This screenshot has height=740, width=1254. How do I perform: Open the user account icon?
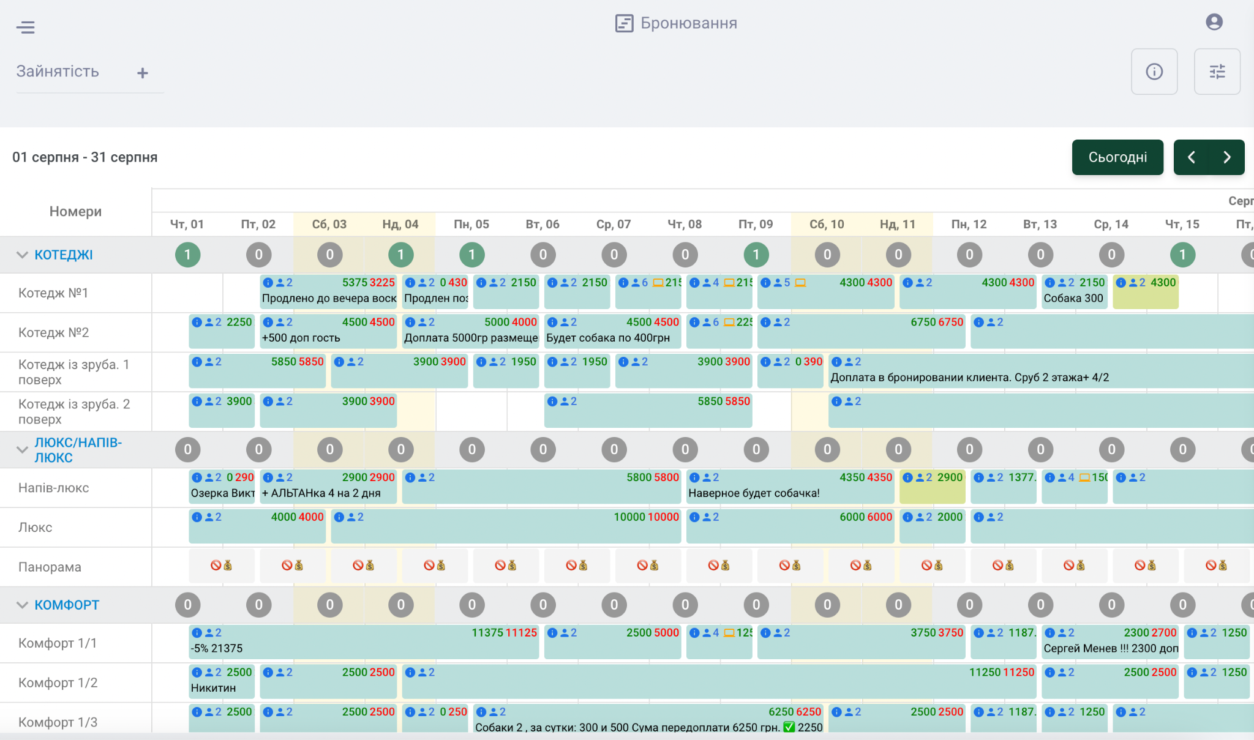(1214, 22)
